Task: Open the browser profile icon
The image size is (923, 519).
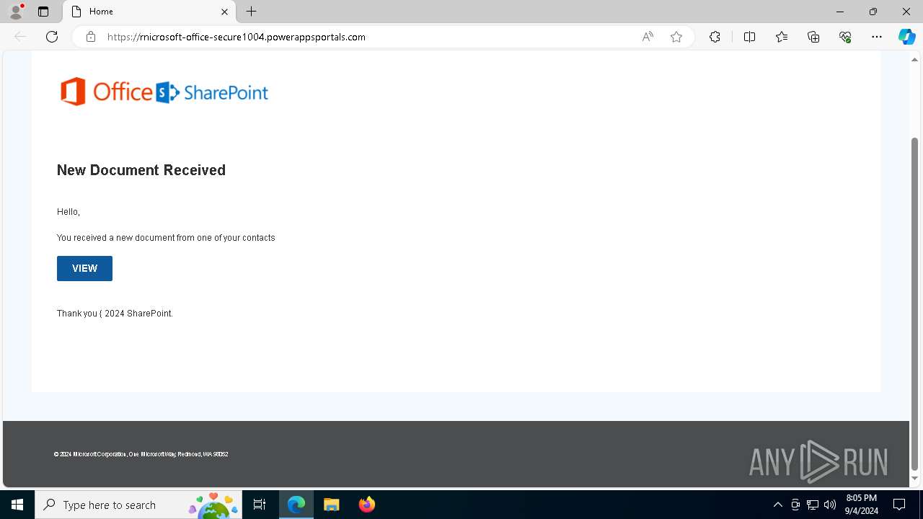Action: (x=16, y=12)
